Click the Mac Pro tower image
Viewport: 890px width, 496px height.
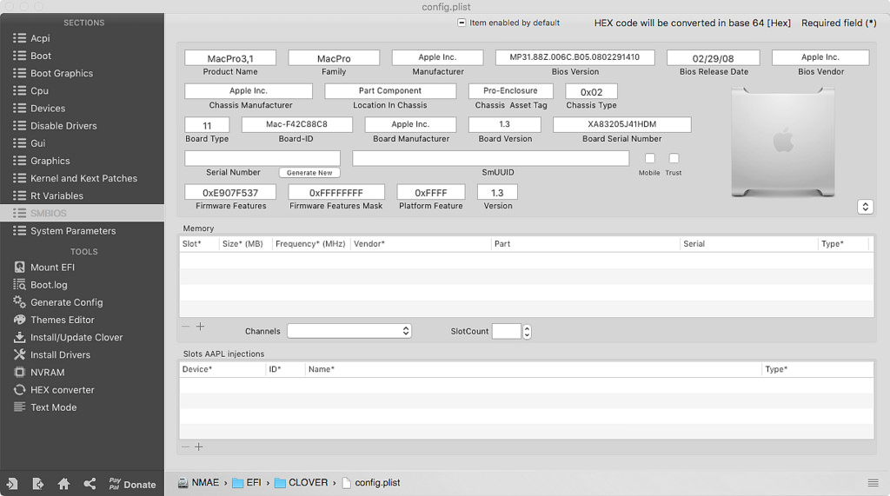(783, 142)
